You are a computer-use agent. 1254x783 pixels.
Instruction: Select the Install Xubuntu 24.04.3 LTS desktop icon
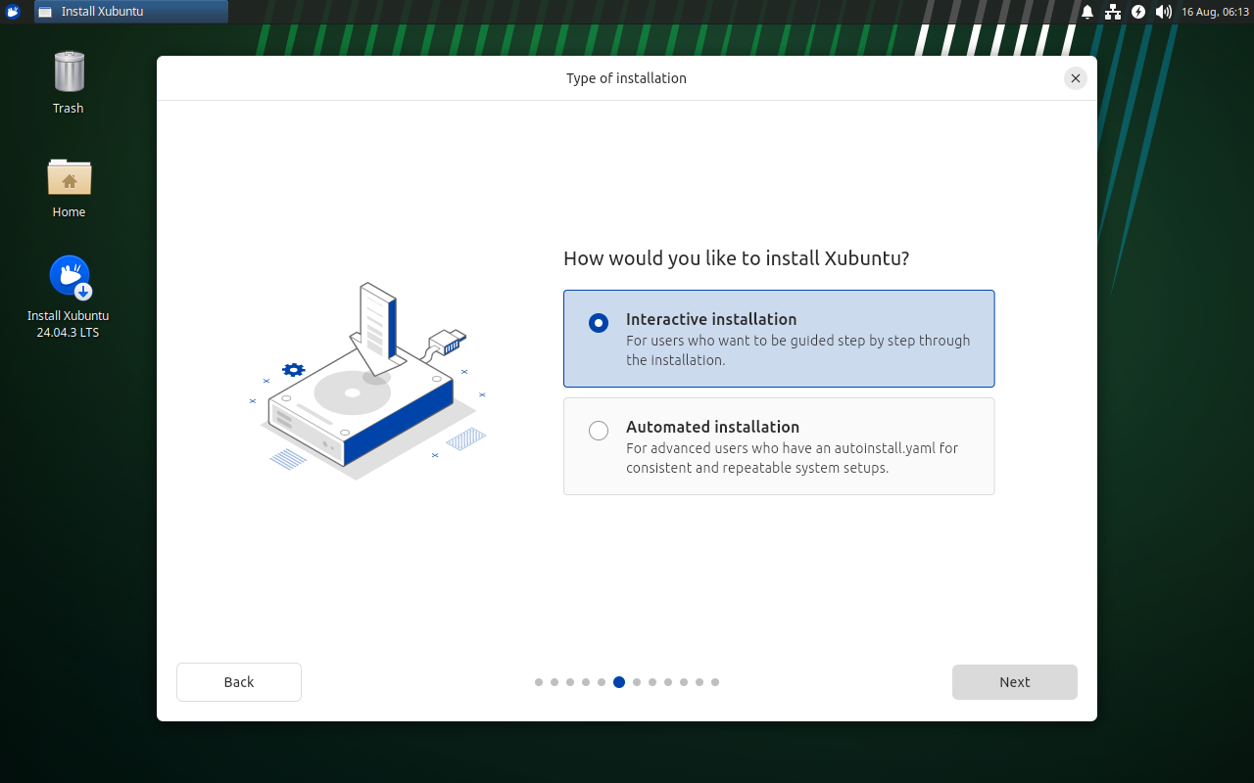pos(70,279)
